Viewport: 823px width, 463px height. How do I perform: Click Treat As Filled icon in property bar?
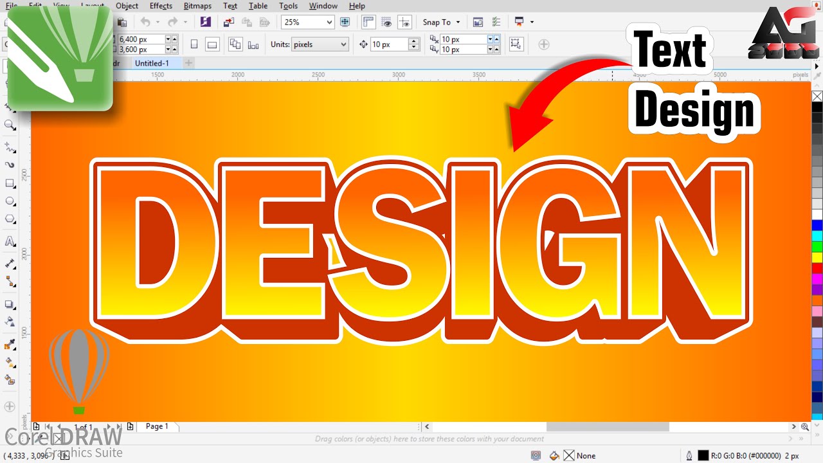coord(516,44)
